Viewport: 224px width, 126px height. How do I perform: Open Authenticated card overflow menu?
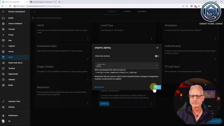coord(215,59)
